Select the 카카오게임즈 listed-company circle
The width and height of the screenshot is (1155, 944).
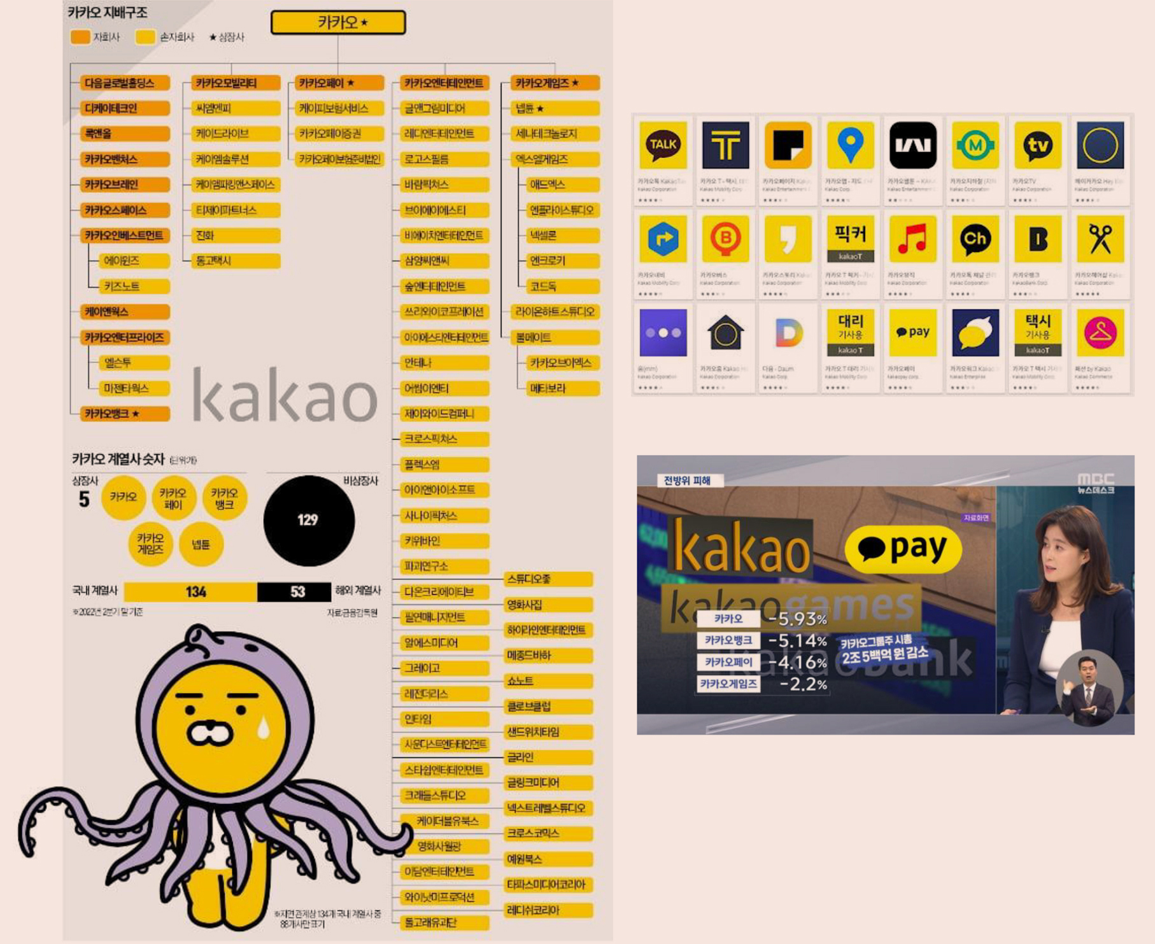point(151,544)
